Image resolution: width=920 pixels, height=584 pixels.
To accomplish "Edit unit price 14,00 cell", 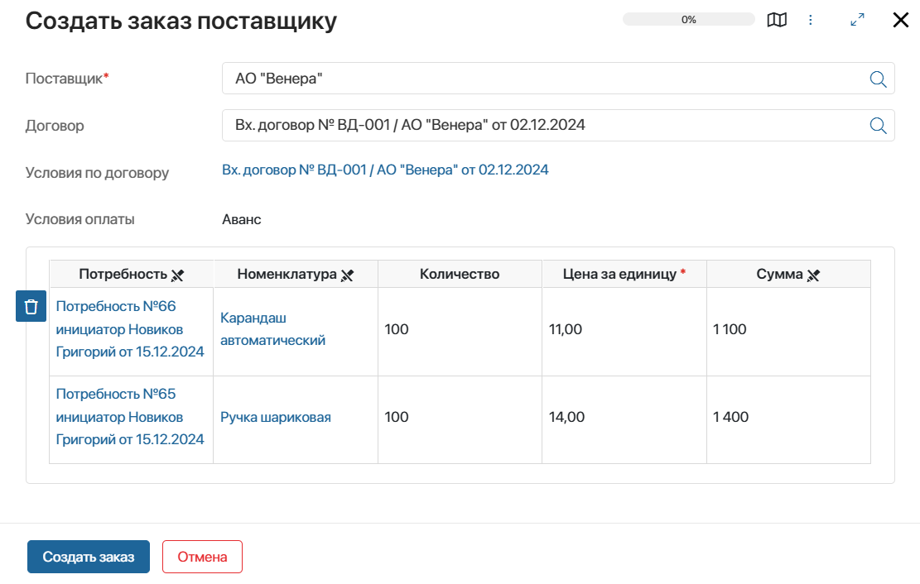I will 624,420.
